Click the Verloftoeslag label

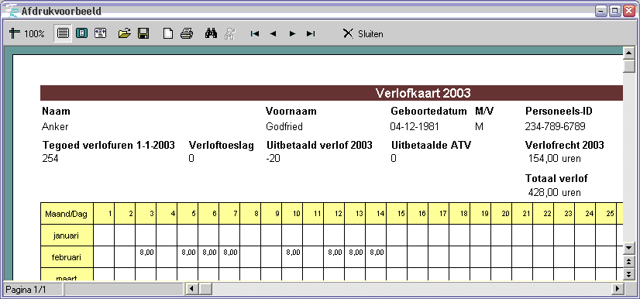(x=222, y=145)
